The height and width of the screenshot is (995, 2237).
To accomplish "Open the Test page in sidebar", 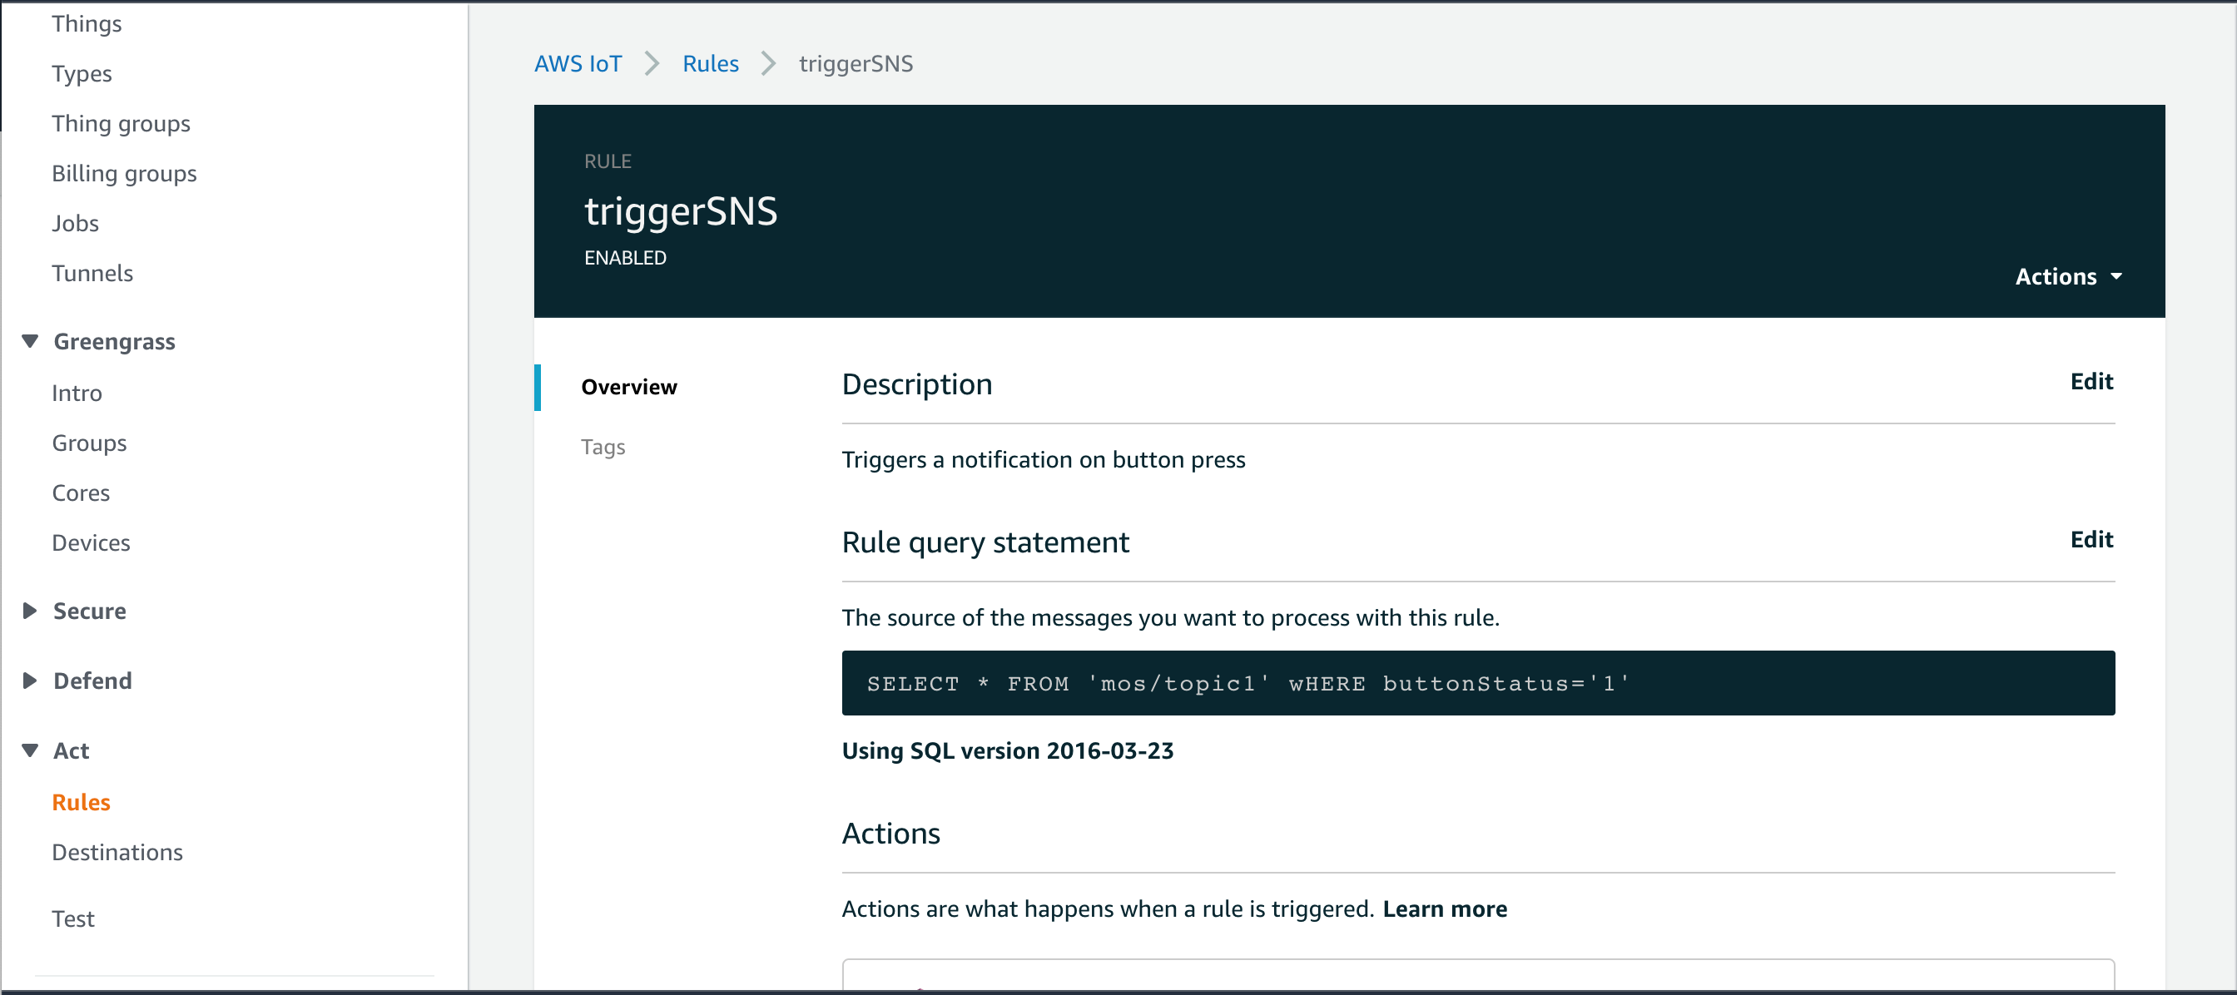I will [73, 918].
